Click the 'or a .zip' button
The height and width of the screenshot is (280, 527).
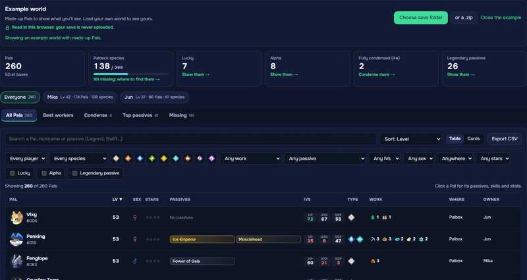(x=464, y=18)
